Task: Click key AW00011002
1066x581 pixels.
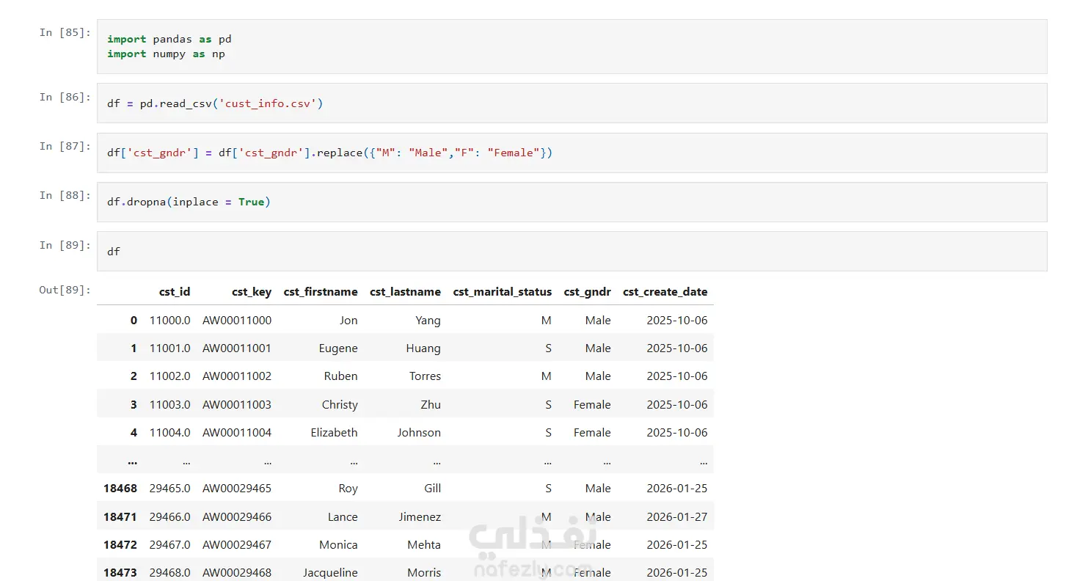Action: point(237,376)
